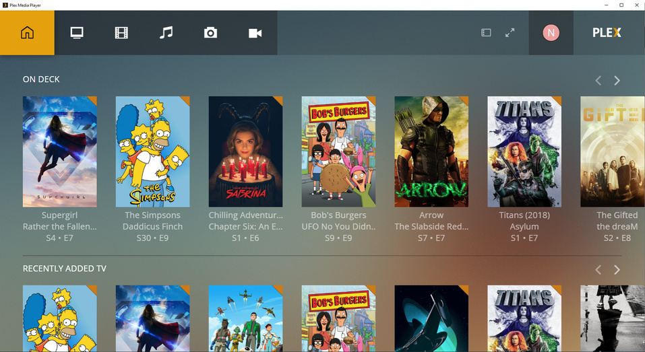Open the black-and-white poster in Recently Added
The image size is (645, 352).
tap(613, 318)
